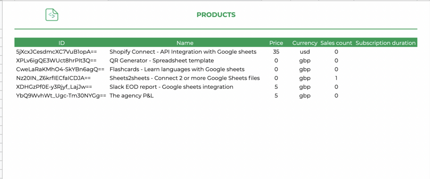Select the Sheets2sheets sales count cell

pos(336,78)
